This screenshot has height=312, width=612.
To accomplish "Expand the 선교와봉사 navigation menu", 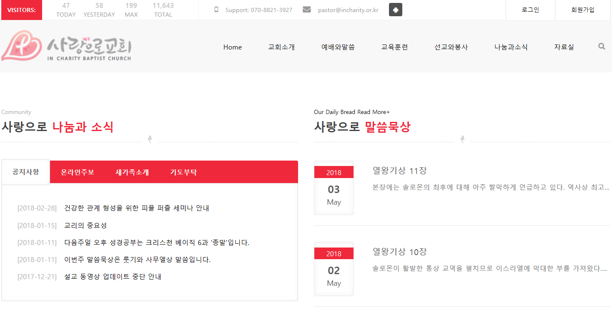I will tap(451, 47).
